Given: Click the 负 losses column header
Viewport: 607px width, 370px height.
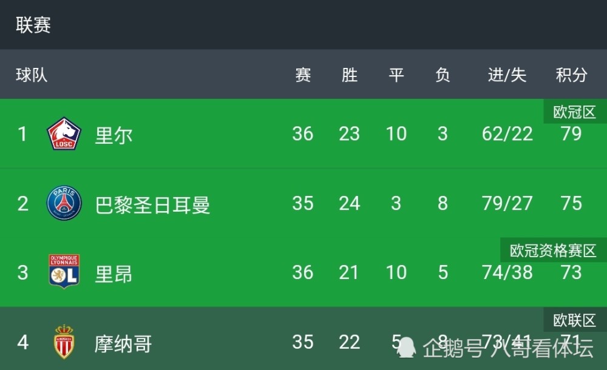Looking at the screenshot, I should (443, 75).
